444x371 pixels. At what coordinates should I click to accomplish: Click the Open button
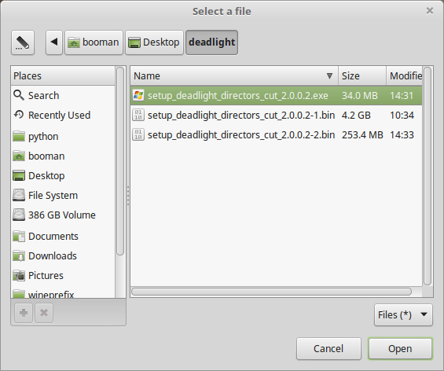click(x=400, y=349)
